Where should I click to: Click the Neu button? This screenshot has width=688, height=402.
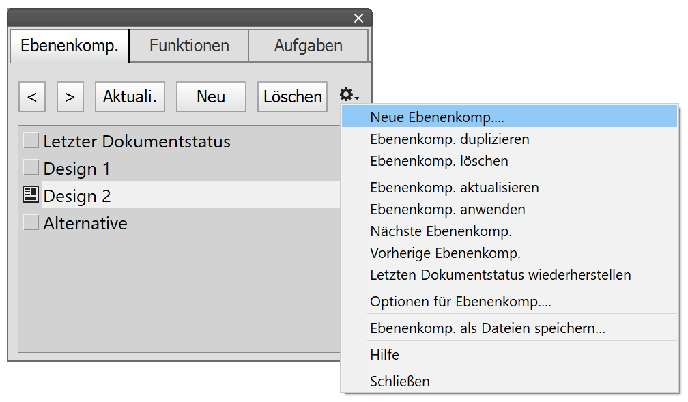[211, 97]
